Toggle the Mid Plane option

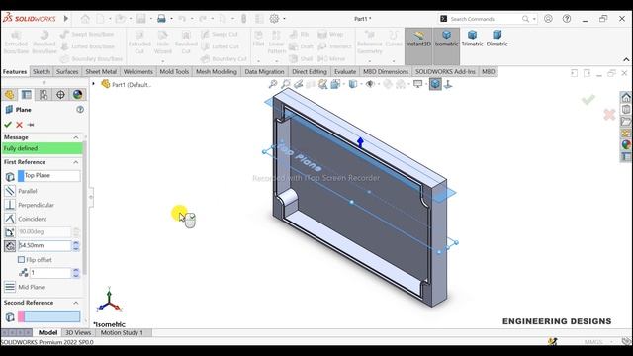pyautogui.click(x=10, y=287)
